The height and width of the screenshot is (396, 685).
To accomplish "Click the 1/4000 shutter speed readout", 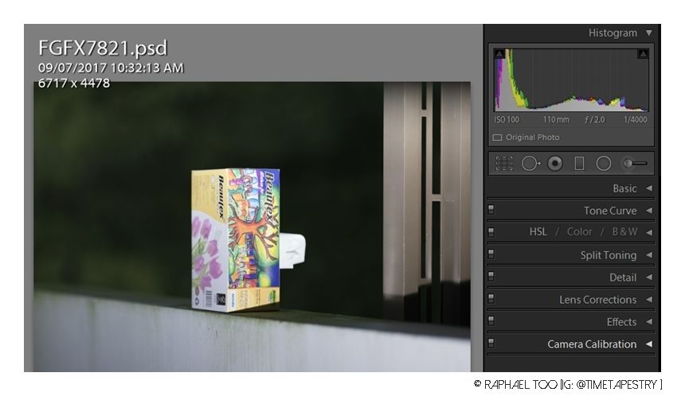I will (x=635, y=119).
